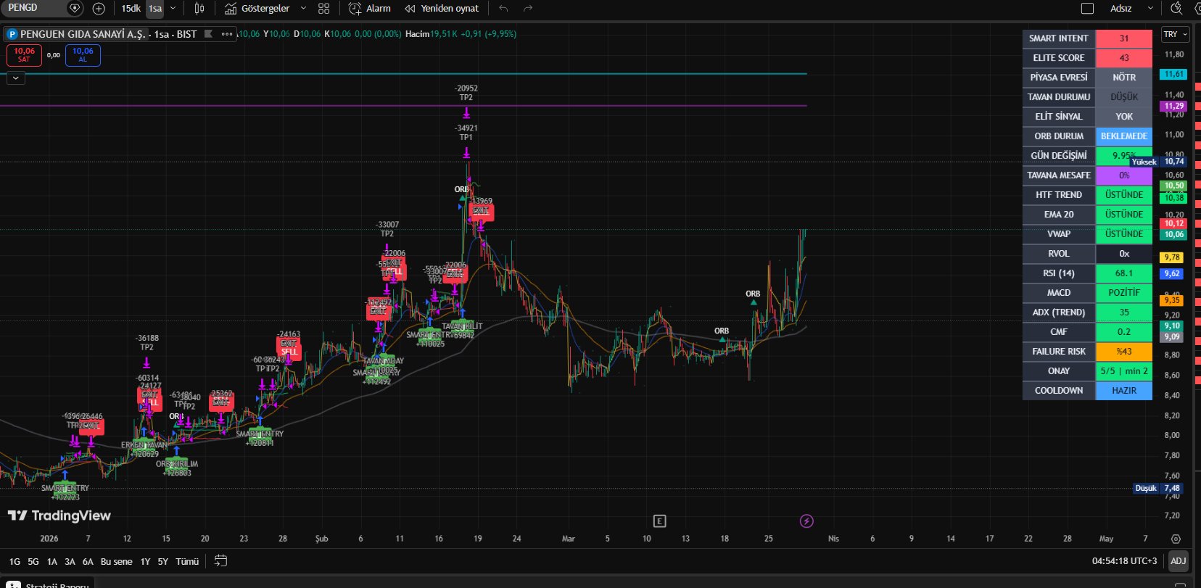Open the candlestick chart type selector

coord(199,9)
